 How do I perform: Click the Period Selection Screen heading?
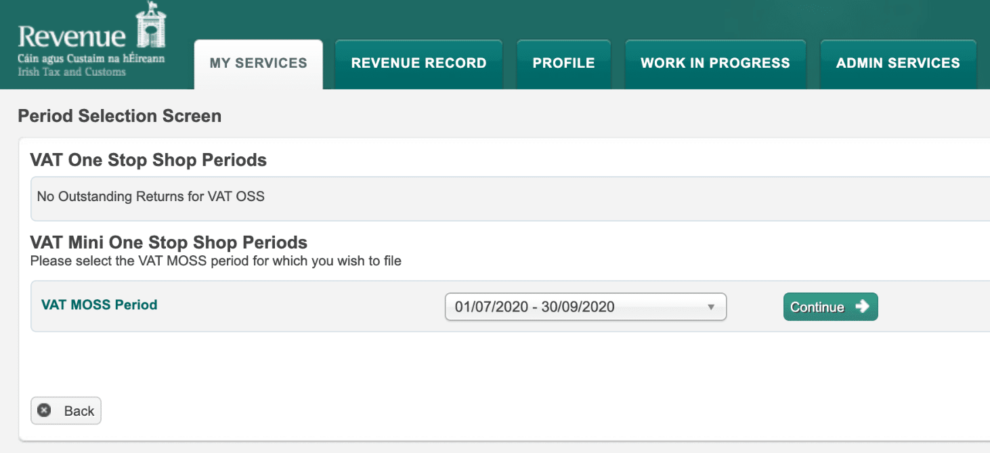click(120, 116)
